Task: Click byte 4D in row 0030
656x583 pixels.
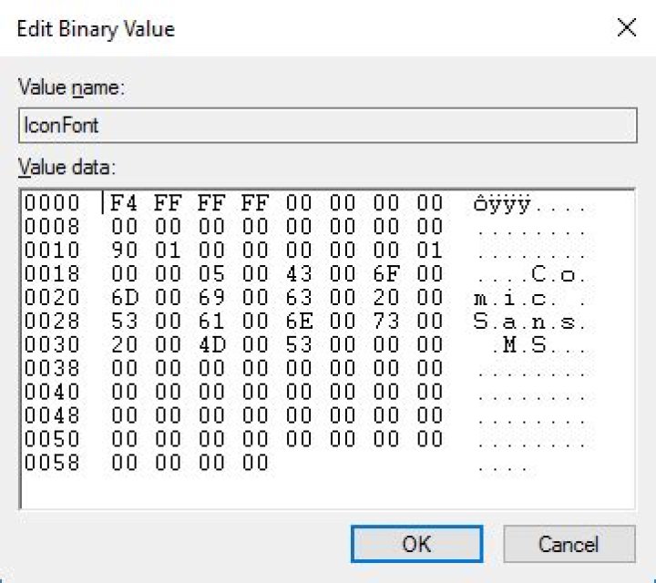Action: (x=212, y=345)
